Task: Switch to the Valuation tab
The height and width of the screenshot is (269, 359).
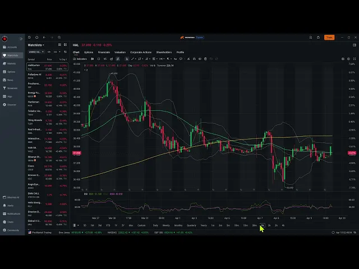Action: pos(120,52)
